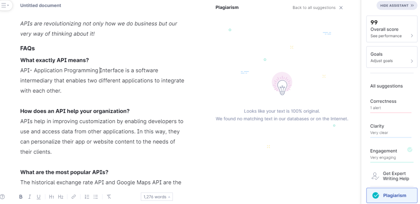This screenshot has height=204, width=420.
Task: Underline the selected text
Action: point(38,197)
